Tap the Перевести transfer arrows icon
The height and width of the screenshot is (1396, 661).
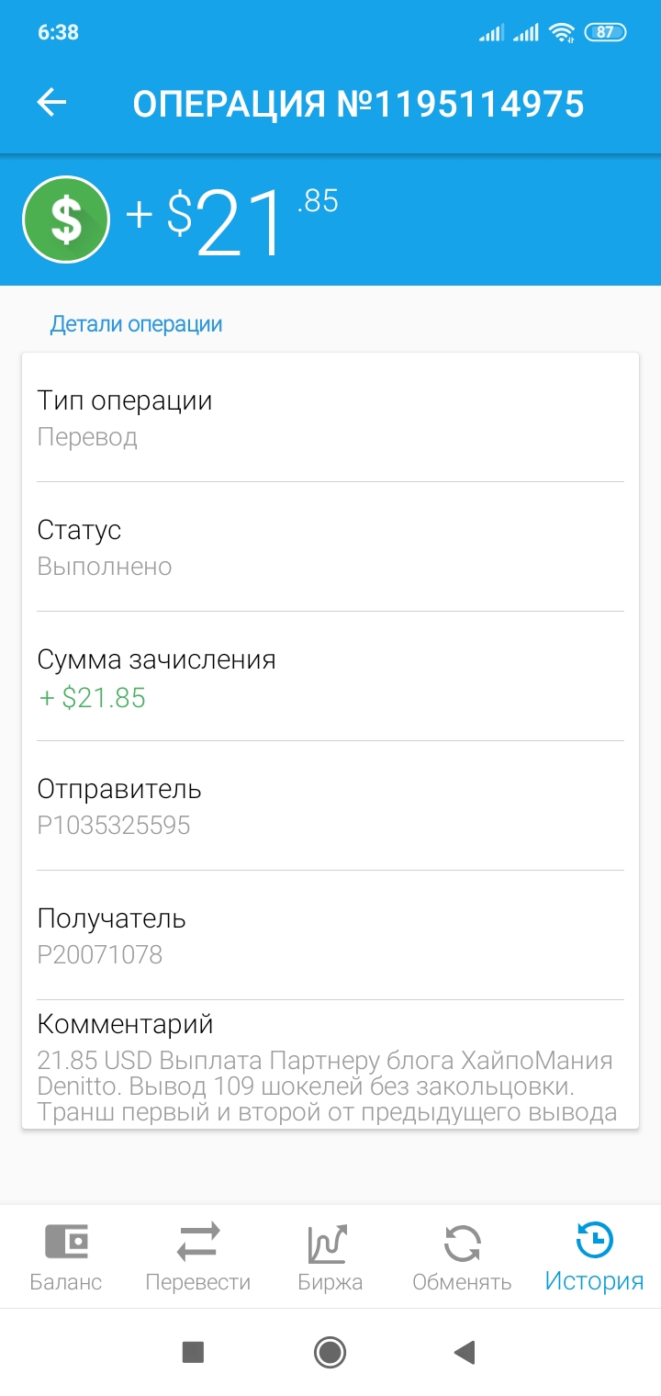[198, 1242]
